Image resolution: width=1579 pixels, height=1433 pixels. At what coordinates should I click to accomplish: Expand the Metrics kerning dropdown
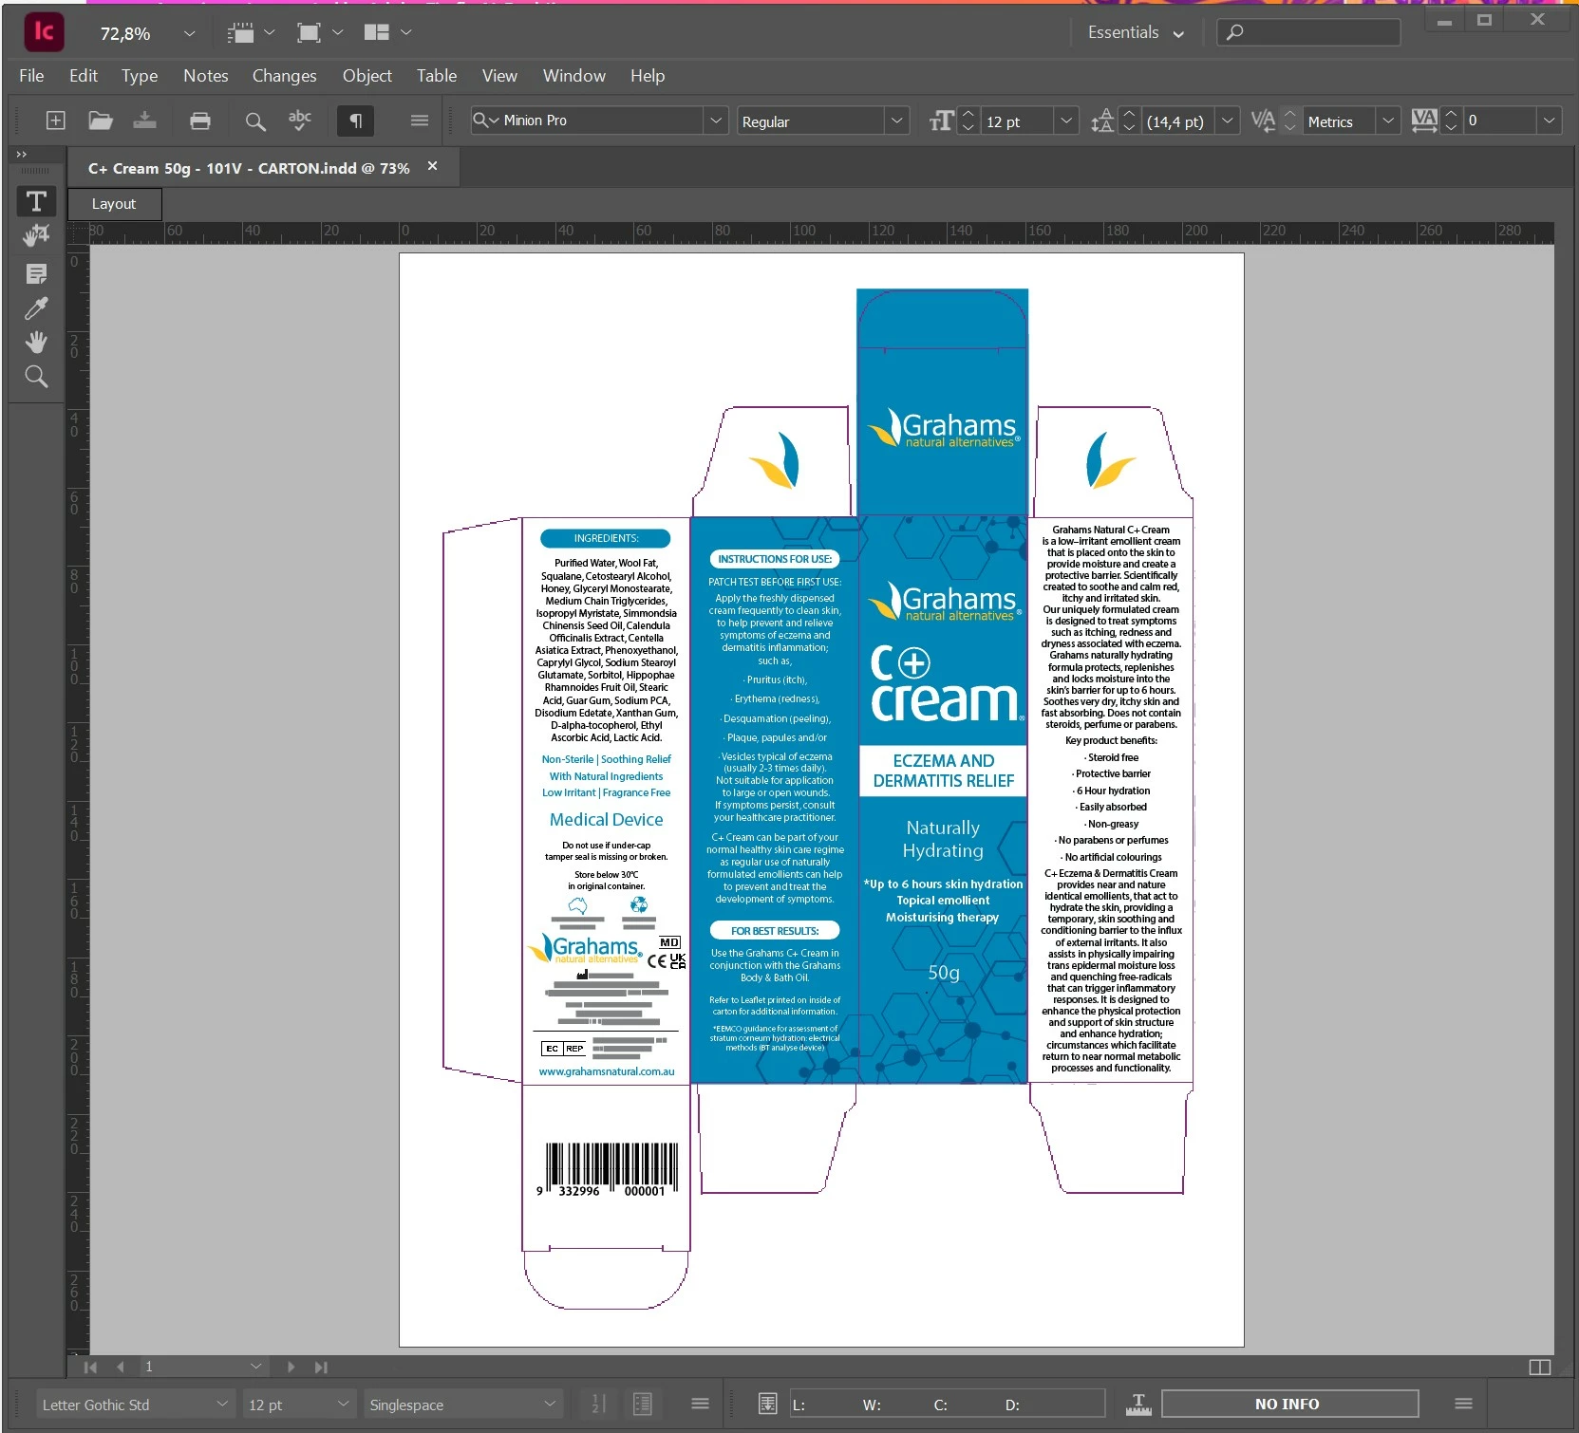(1388, 121)
